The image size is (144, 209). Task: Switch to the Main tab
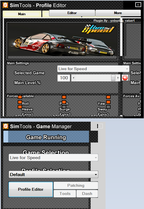tap(22, 14)
